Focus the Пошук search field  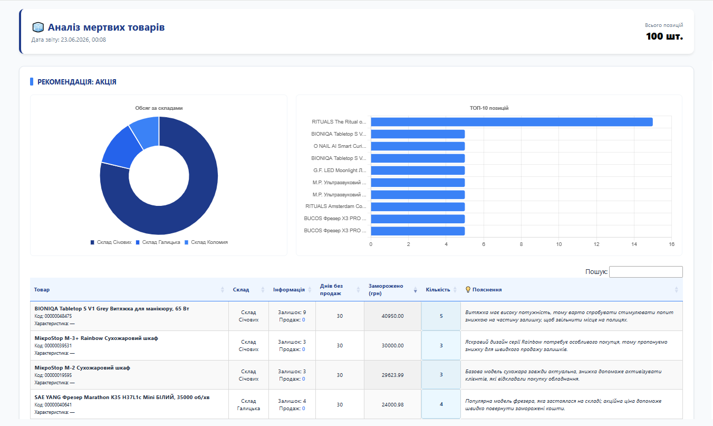point(646,272)
